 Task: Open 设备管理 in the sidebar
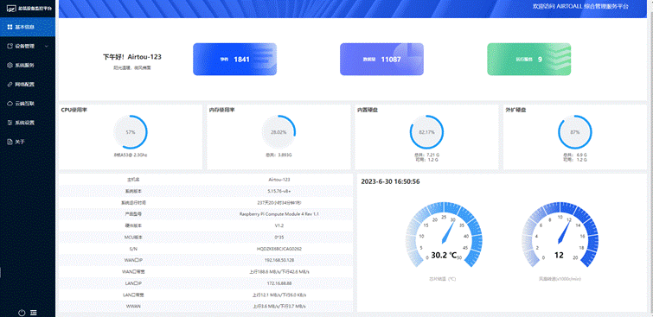[x=28, y=46]
